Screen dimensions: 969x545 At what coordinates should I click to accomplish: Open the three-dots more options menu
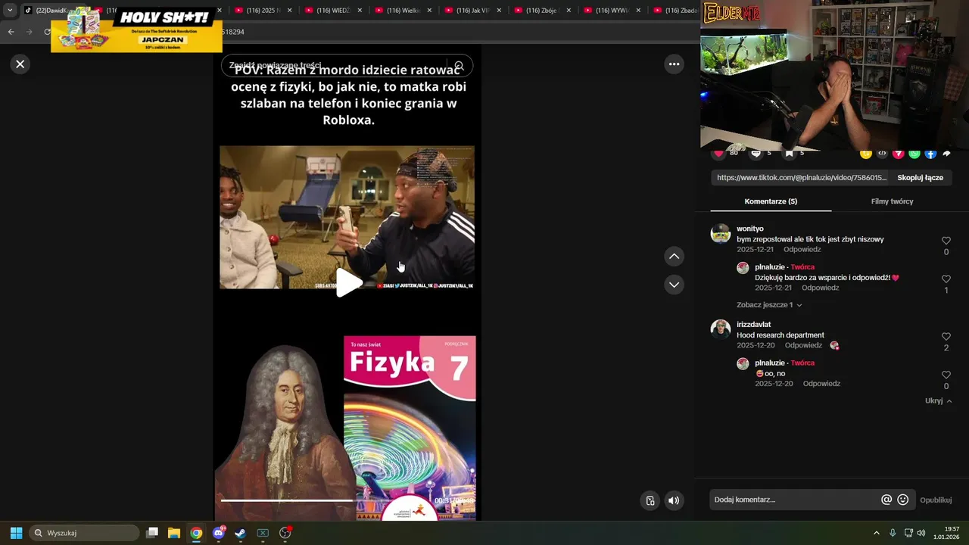[x=674, y=64]
